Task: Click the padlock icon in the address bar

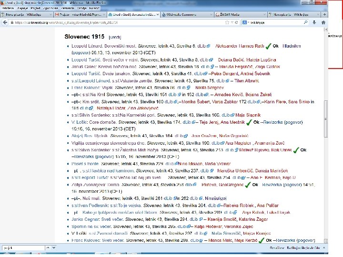Action: coord(12,22)
